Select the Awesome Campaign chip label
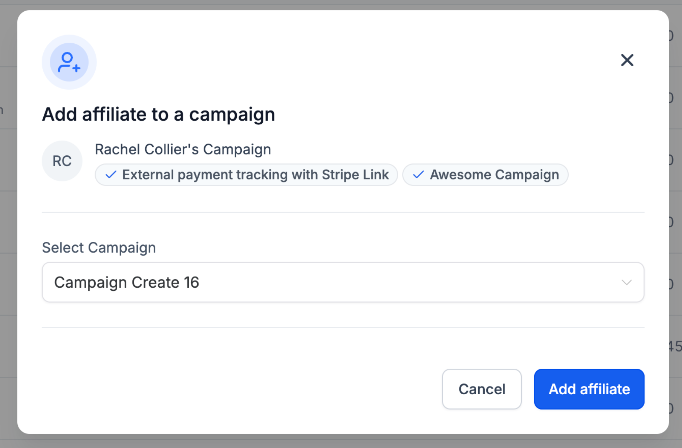This screenshot has height=448, width=682. coord(494,174)
